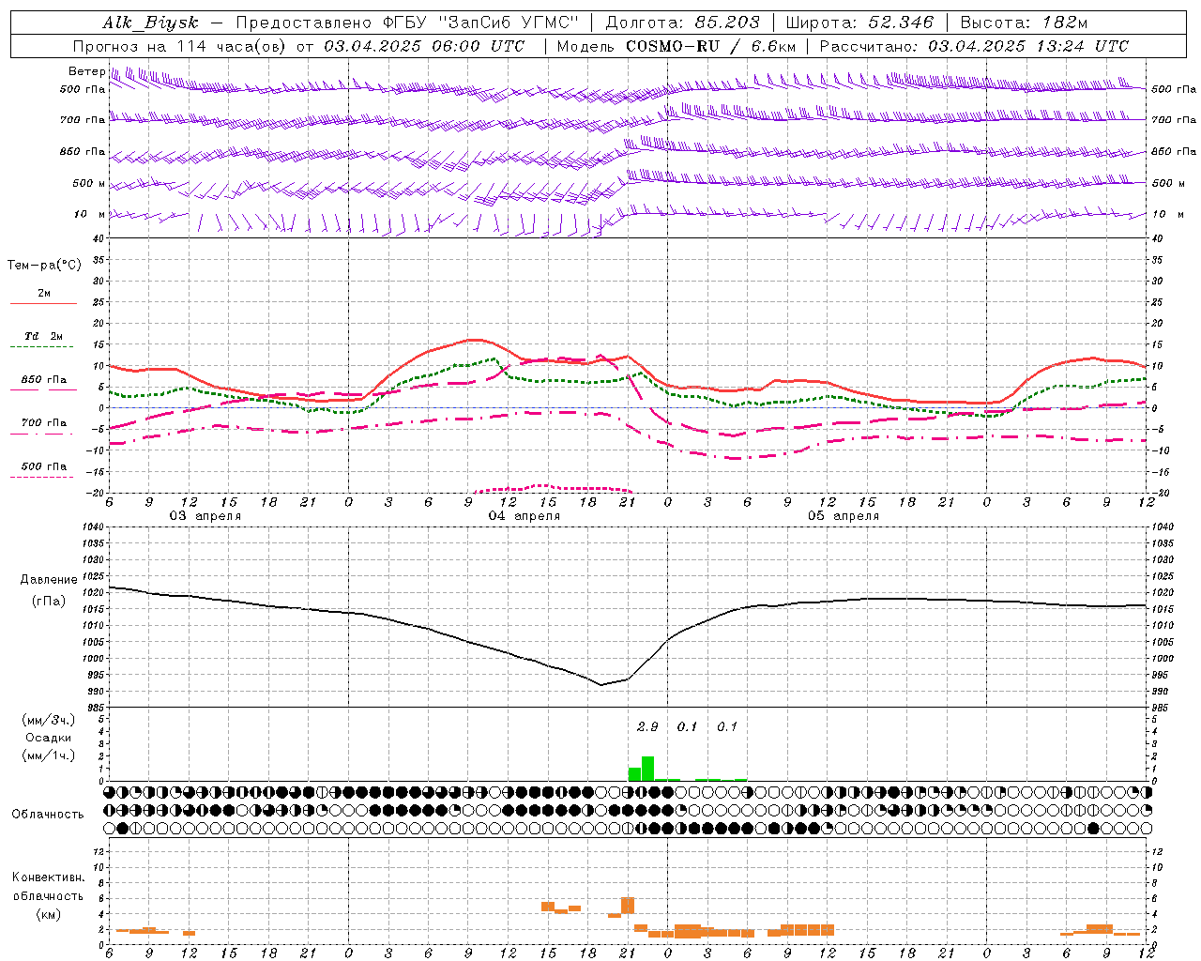Click the Осадки precipitation label
Screen dimensions: 1201x961
pyautogui.click(x=49, y=738)
